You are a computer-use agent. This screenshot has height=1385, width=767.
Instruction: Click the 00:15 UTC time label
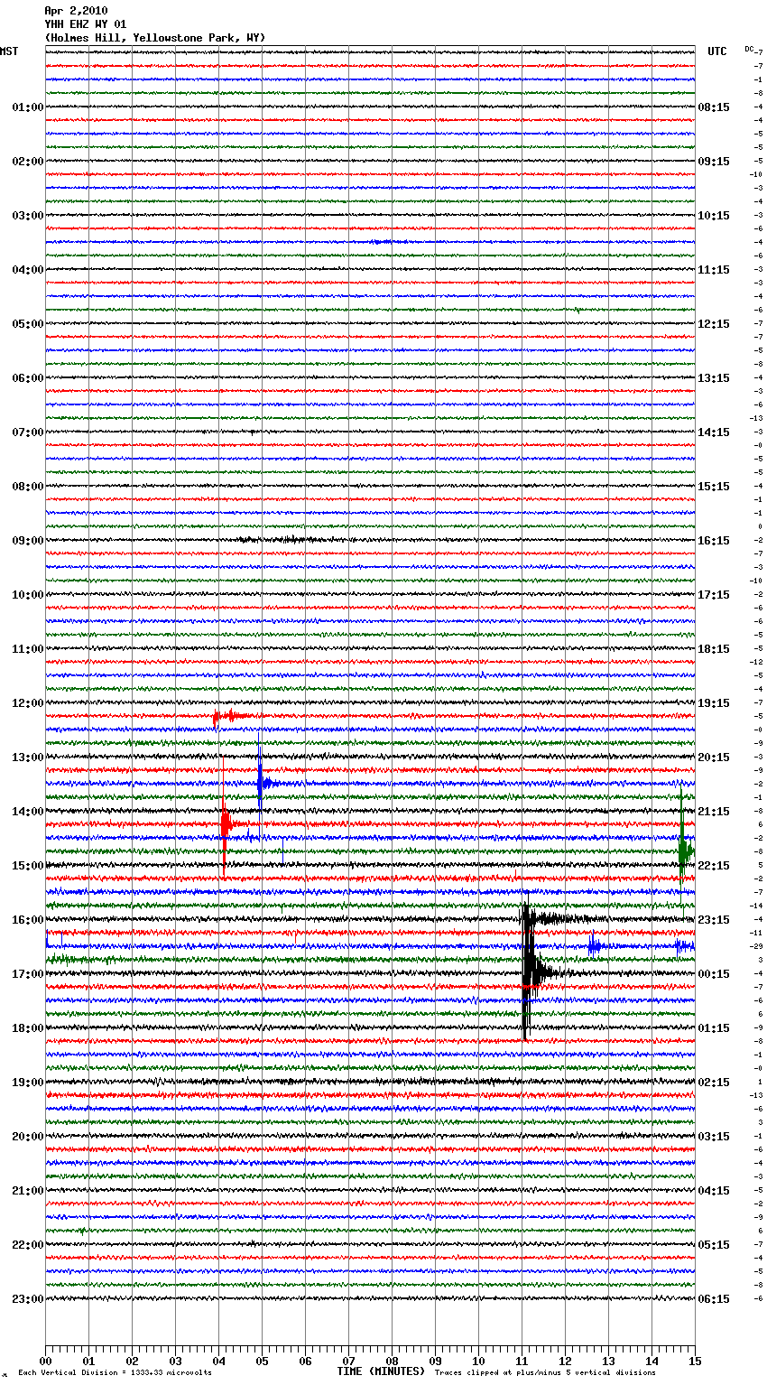(714, 974)
